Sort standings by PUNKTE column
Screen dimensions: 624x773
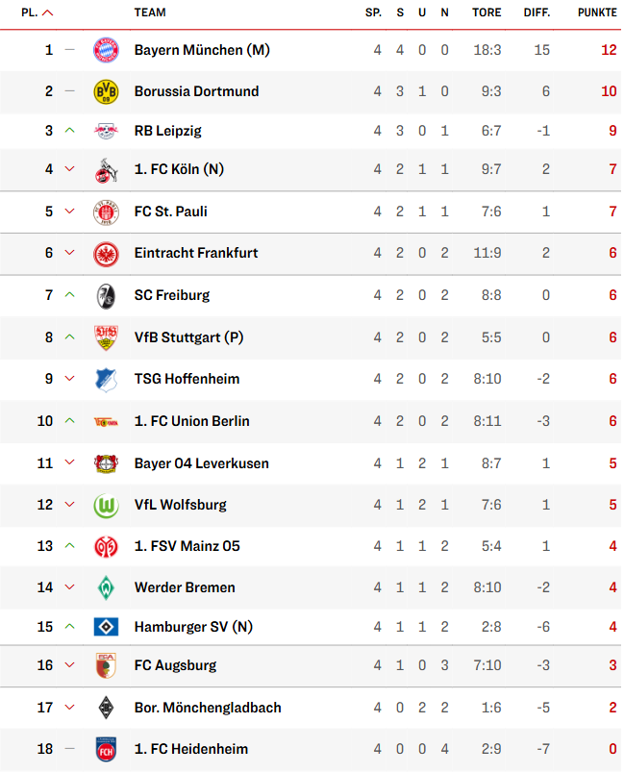pos(597,13)
